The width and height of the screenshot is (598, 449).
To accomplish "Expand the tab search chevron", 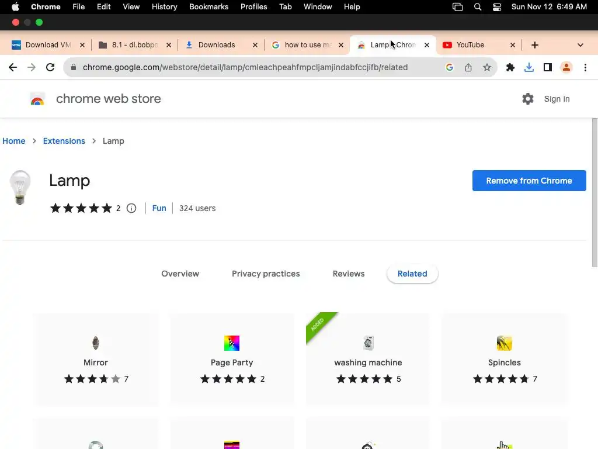I will (580, 45).
